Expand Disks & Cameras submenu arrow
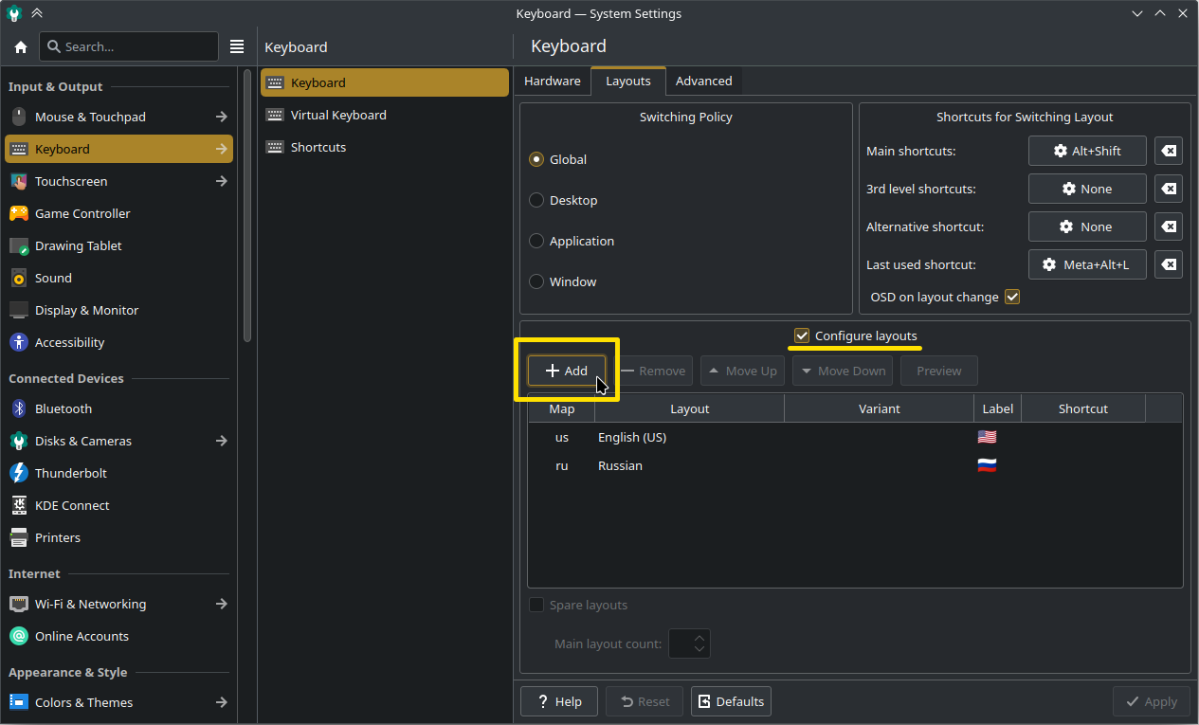 point(221,441)
